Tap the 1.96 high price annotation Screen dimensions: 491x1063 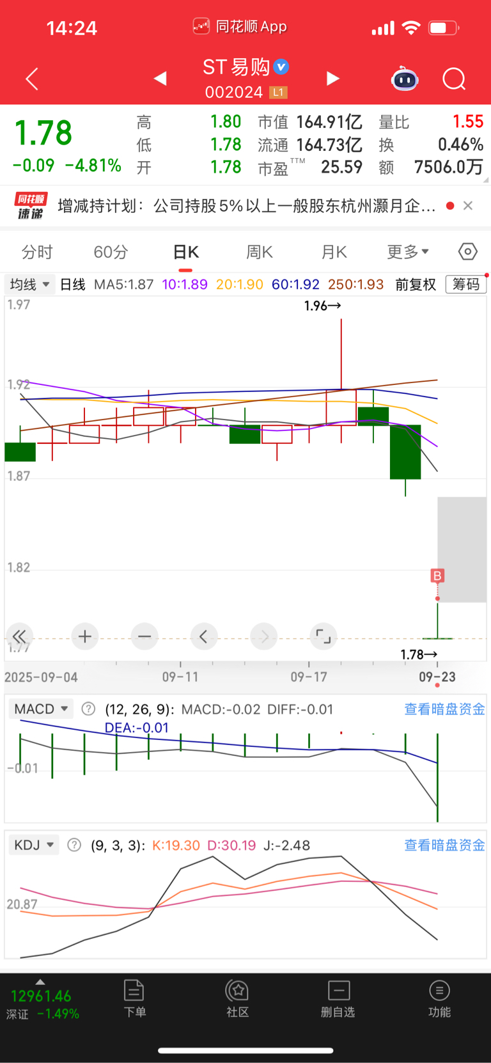click(x=323, y=306)
